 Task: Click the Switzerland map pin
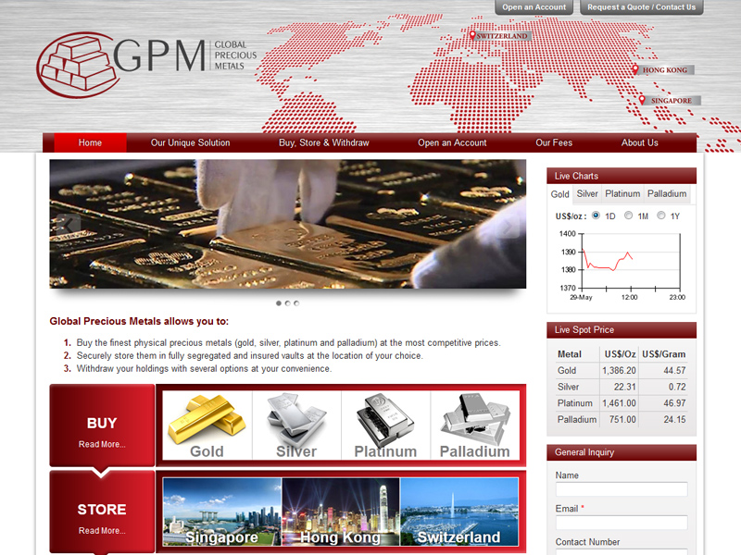(x=472, y=35)
